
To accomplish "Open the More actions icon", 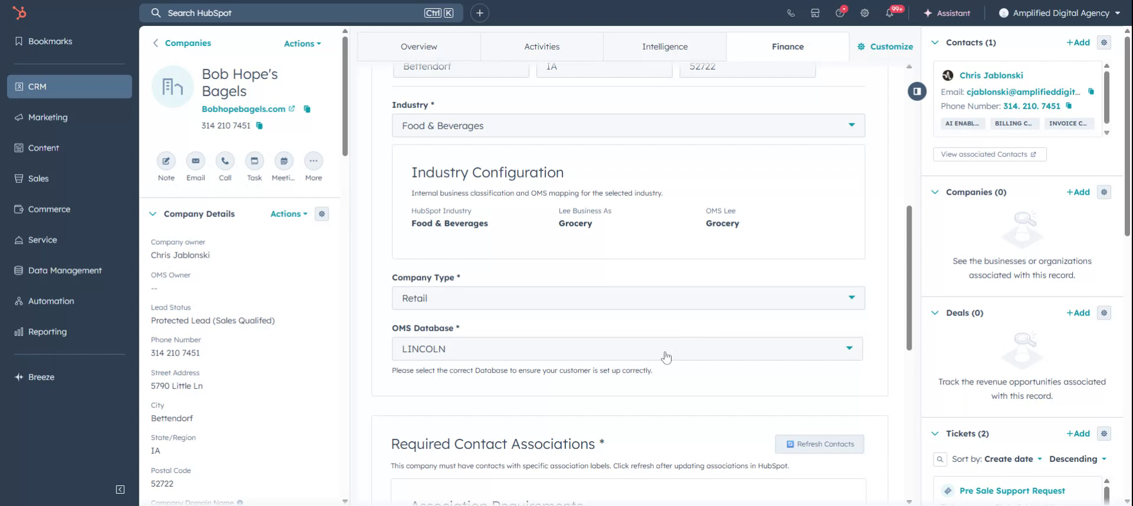I will pos(313,161).
